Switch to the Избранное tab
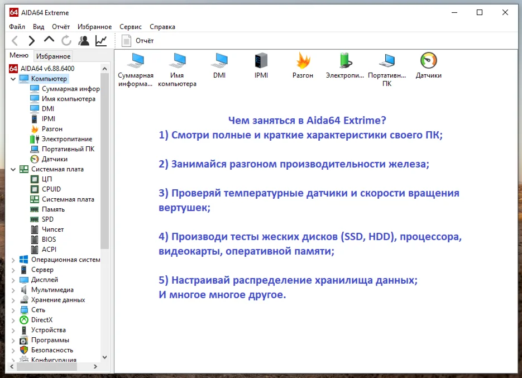Image resolution: width=522 pixels, height=378 pixels. tap(53, 56)
